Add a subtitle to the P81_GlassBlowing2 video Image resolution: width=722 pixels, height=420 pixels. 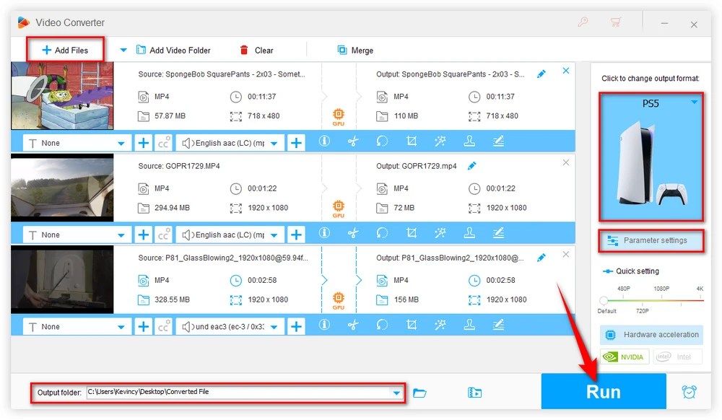[144, 327]
